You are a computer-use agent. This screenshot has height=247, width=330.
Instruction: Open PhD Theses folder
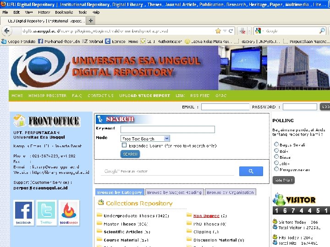click(x=206, y=224)
